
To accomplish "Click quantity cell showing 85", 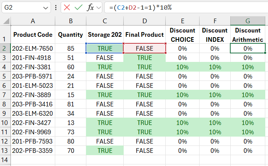I will [x=70, y=48].
